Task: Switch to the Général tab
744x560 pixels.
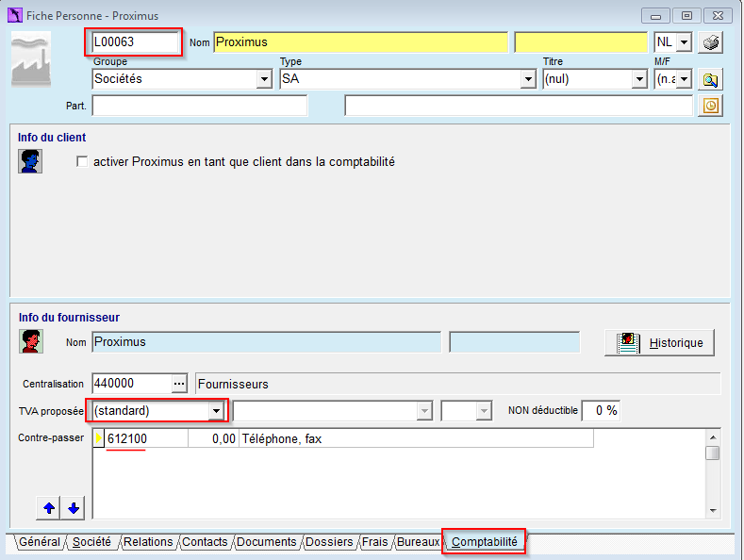Action: point(40,542)
